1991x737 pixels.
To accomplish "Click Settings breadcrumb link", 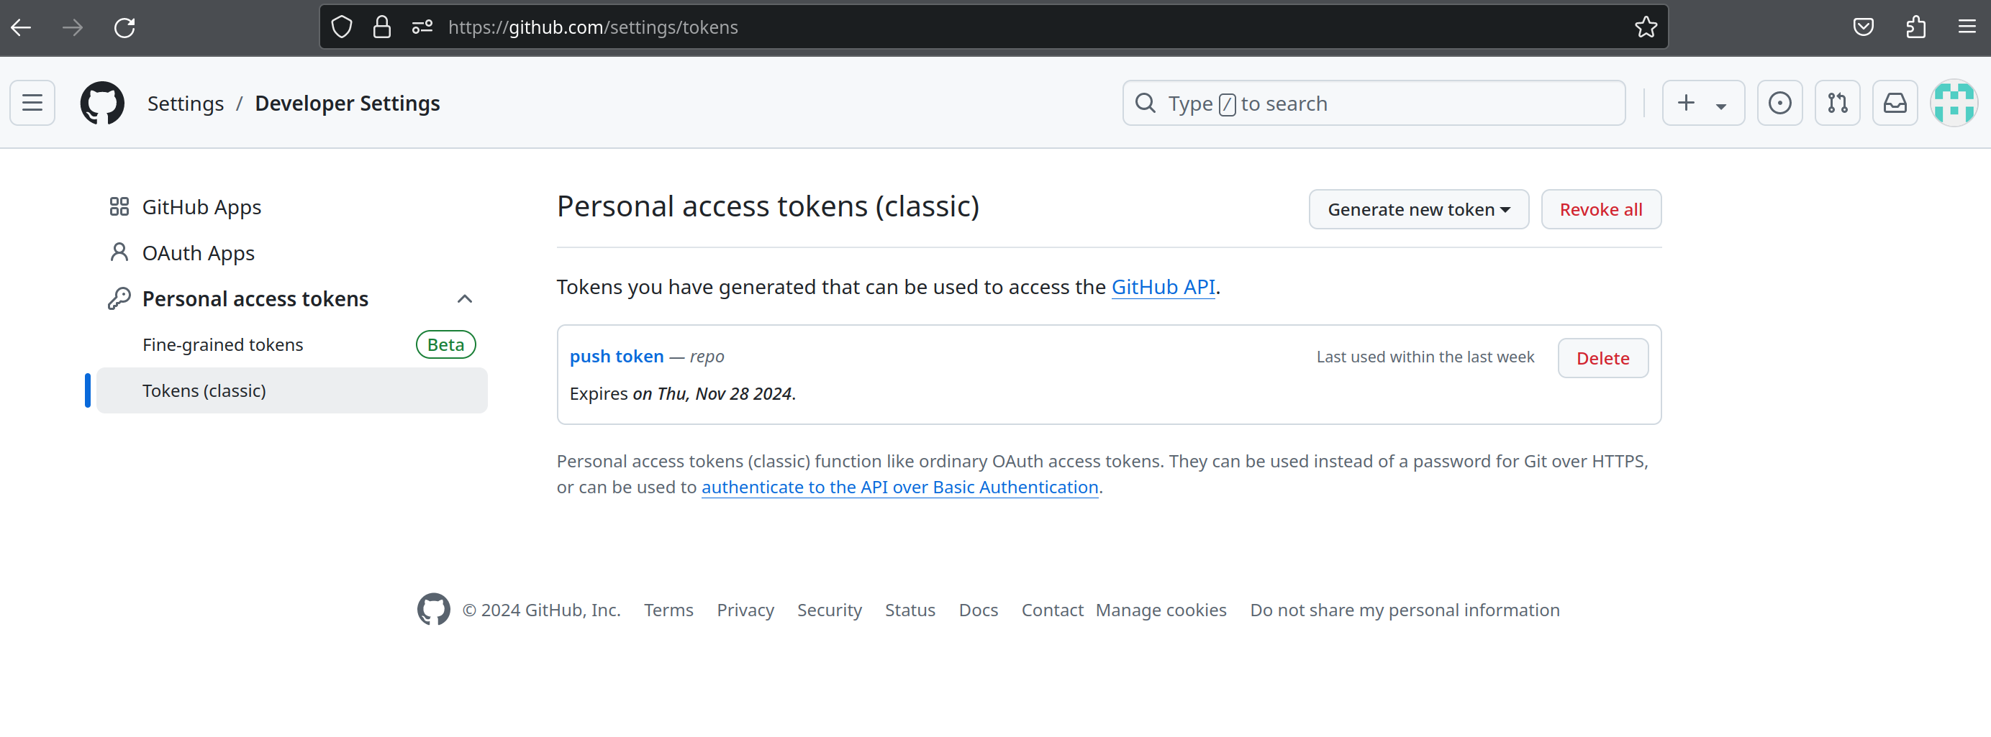I will pyautogui.click(x=186, y=104).
